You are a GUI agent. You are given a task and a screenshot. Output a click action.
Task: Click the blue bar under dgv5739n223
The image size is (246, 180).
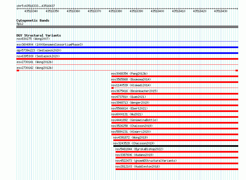pyautogui.click(x=127, y=53)
